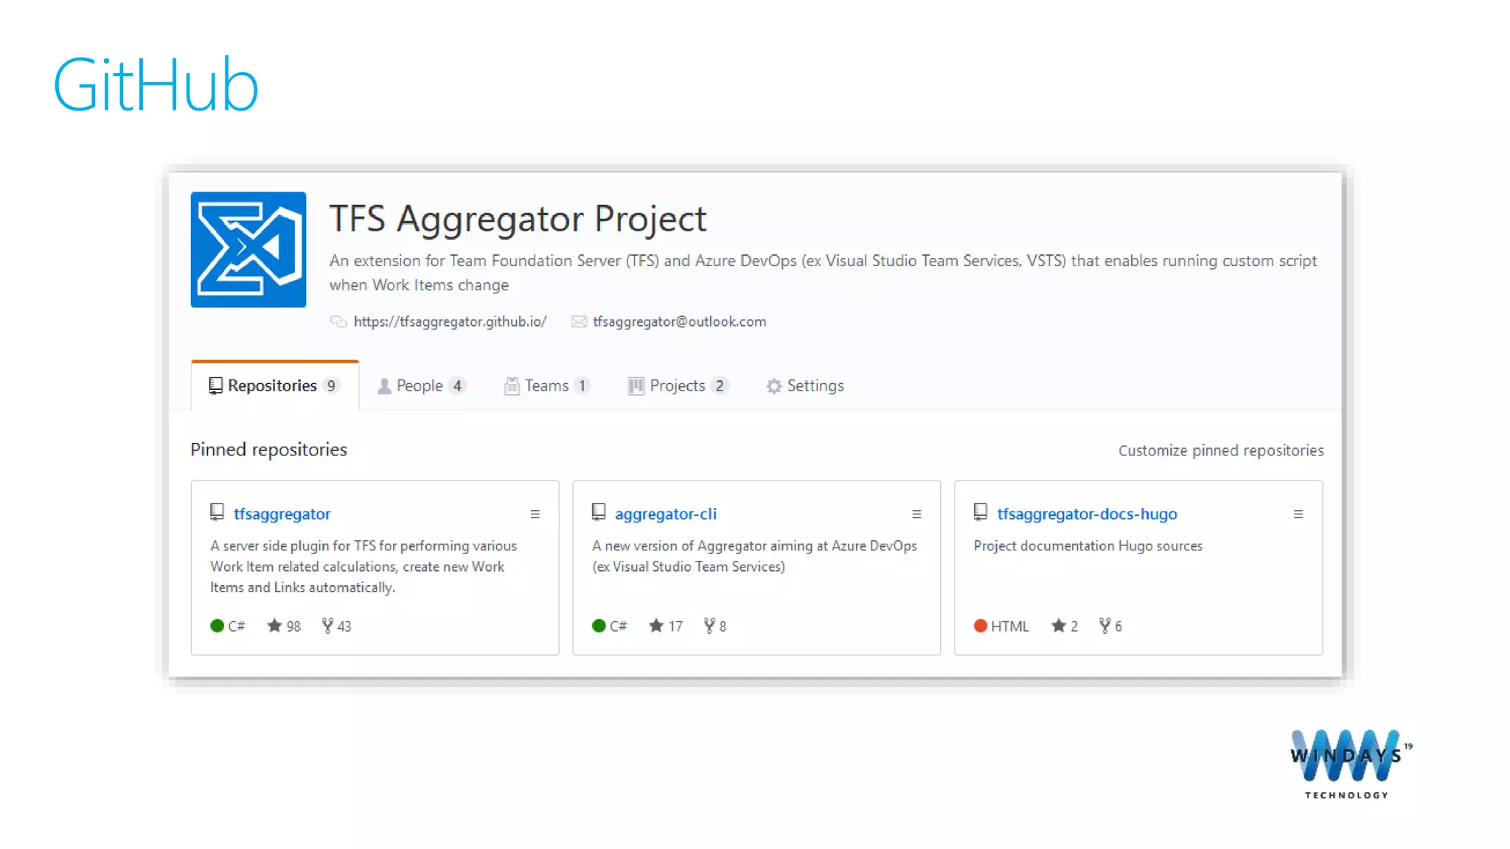Image resolution: width=1510 pixels, height=849 pixels.
Task: Open the aggregator-cli repository
Action: [666, 514]
